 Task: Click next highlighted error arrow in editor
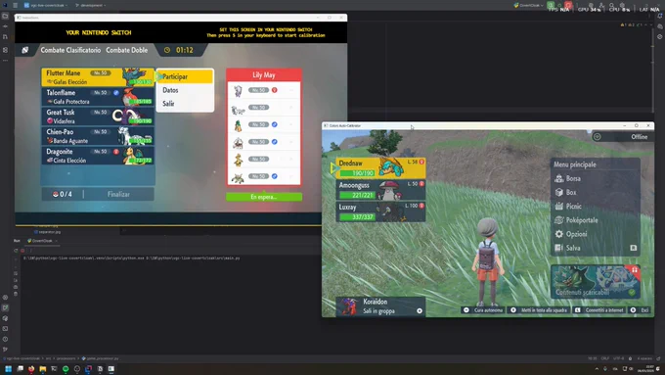650,24
